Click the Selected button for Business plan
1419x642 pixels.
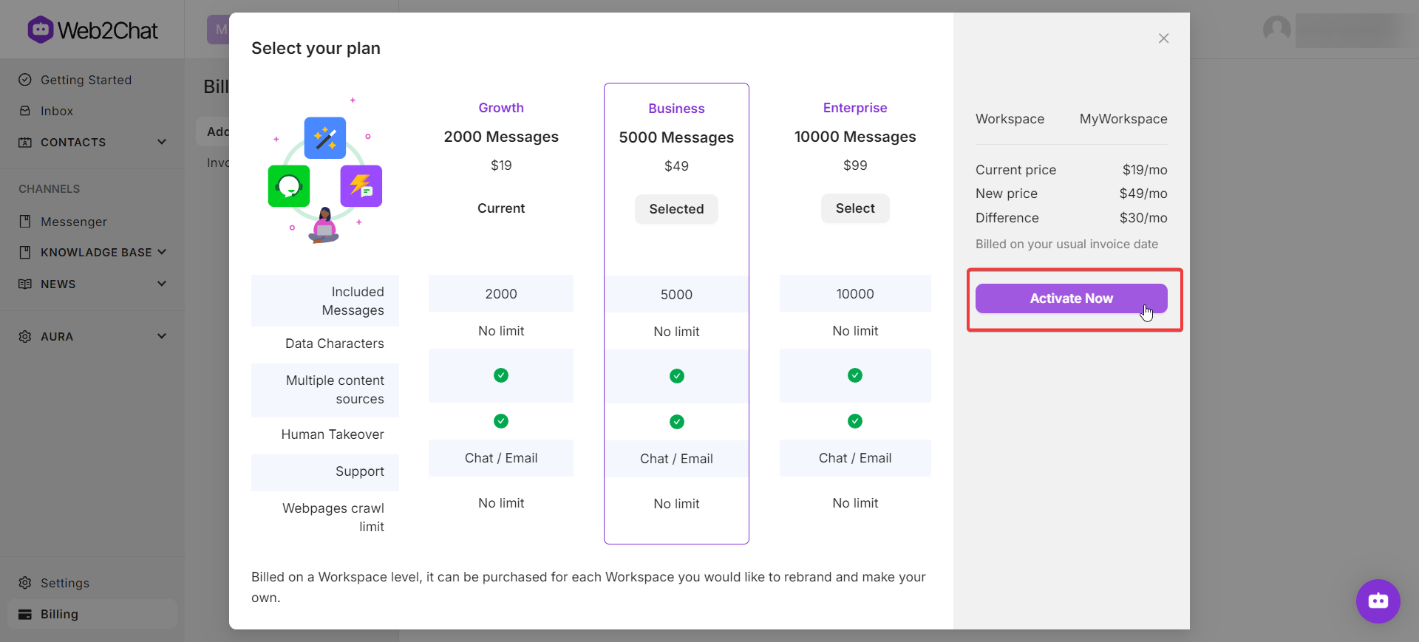(x=676, y=209)
